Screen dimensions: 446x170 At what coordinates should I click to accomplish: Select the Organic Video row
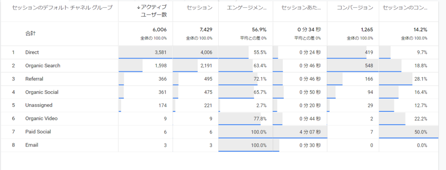220,119
